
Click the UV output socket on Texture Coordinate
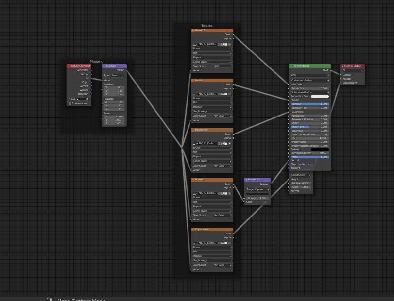91,78
